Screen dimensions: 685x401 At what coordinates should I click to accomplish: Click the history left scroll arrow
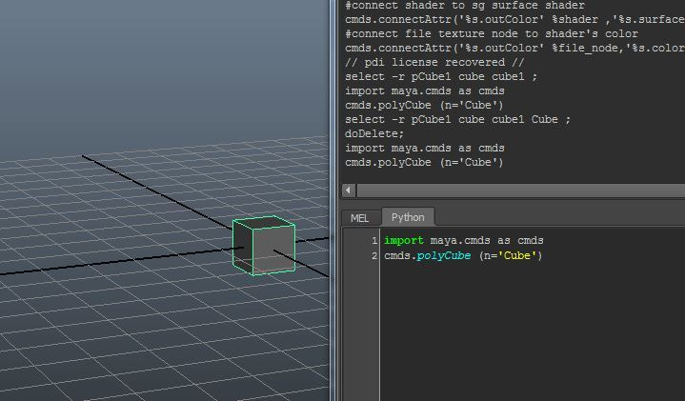(348, 190)
